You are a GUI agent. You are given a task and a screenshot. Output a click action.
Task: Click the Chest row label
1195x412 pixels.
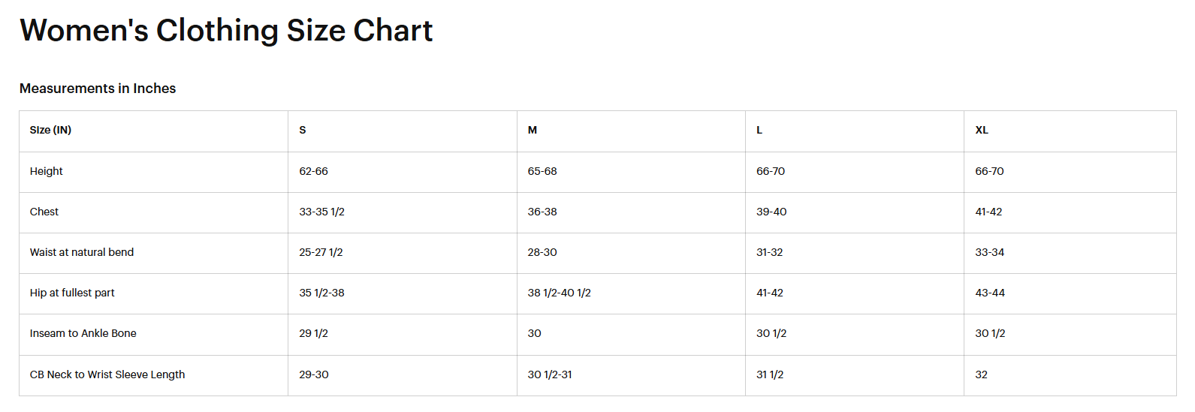pyautogui.click(x=44, y=212)
